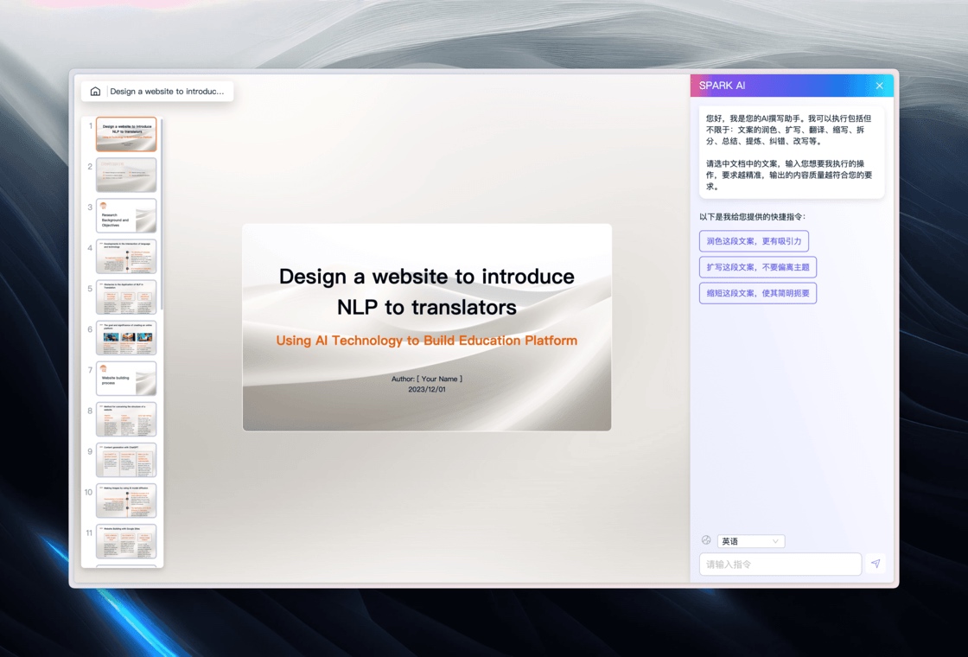The height and width of the screenshot is (657, 968).
Task: Click the 扩写这段文案 quick command
Action: click(757, 267)
